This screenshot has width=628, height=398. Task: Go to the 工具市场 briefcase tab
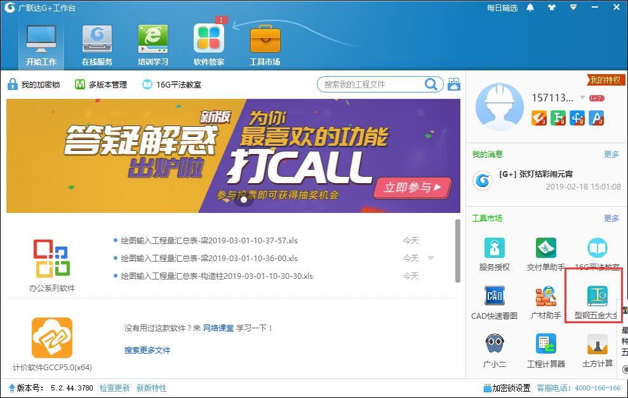[x=265, y=45]
